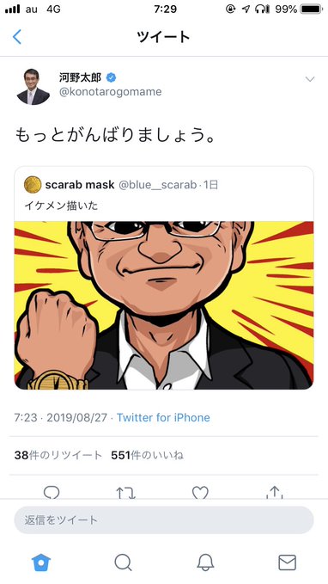Screen dimensions: 328x584
Task: Tap the reply speech bubble icon
Action: (x=52, y=492)
